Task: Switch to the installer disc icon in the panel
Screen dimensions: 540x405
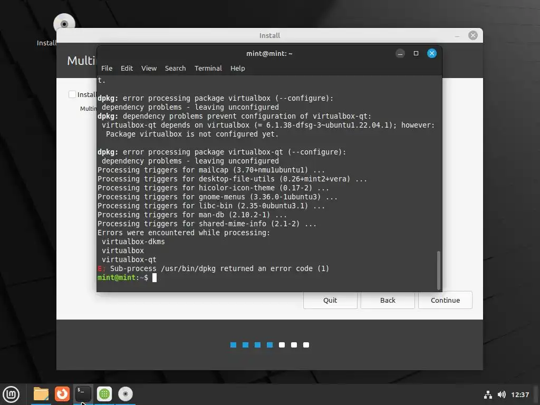Action: point(126,393)
